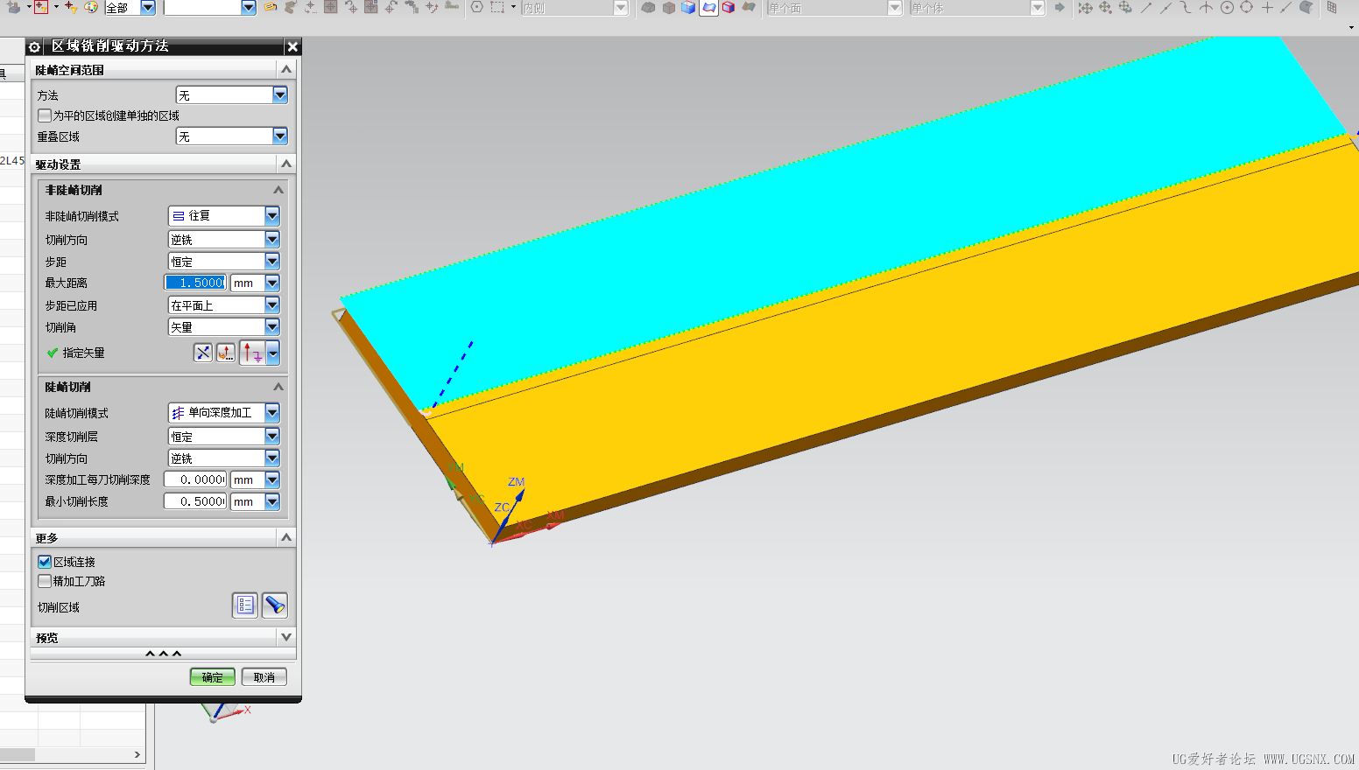Collapse the 驱动设置 section

[286, 164]
